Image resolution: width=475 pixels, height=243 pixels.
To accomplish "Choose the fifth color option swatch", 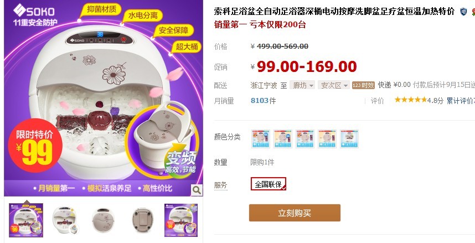I will point(349,139).
